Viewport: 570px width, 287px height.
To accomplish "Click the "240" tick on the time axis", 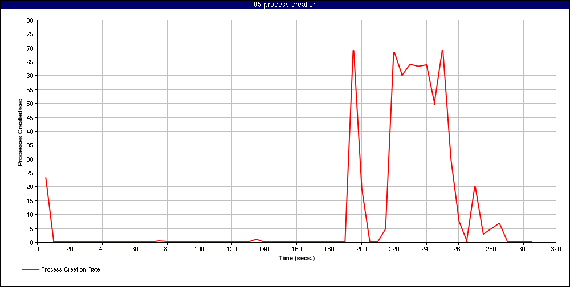I will (426, 249).
